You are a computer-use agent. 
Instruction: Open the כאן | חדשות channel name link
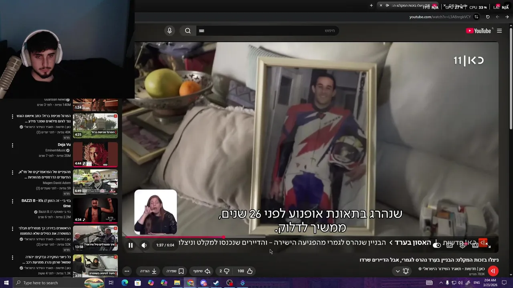tap(454, 269)
